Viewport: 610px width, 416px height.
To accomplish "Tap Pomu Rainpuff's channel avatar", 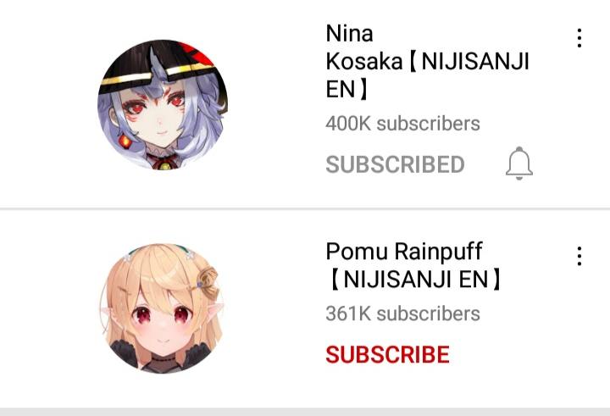I will [163, 308].
